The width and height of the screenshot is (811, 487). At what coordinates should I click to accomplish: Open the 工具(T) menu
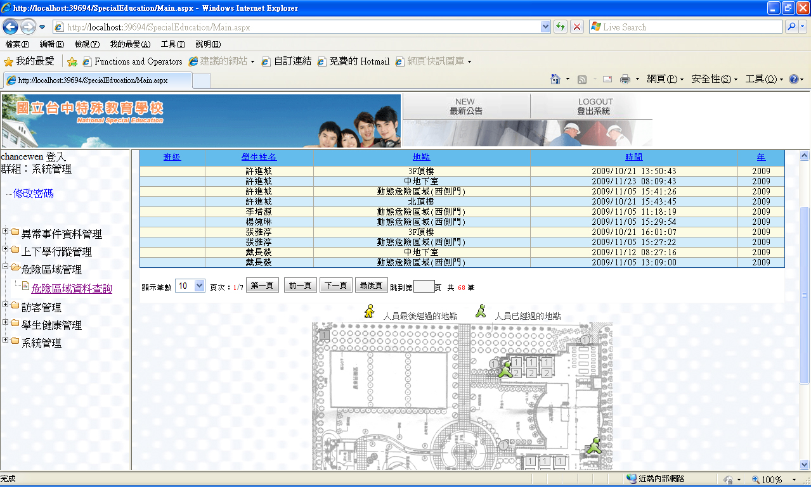172,44
